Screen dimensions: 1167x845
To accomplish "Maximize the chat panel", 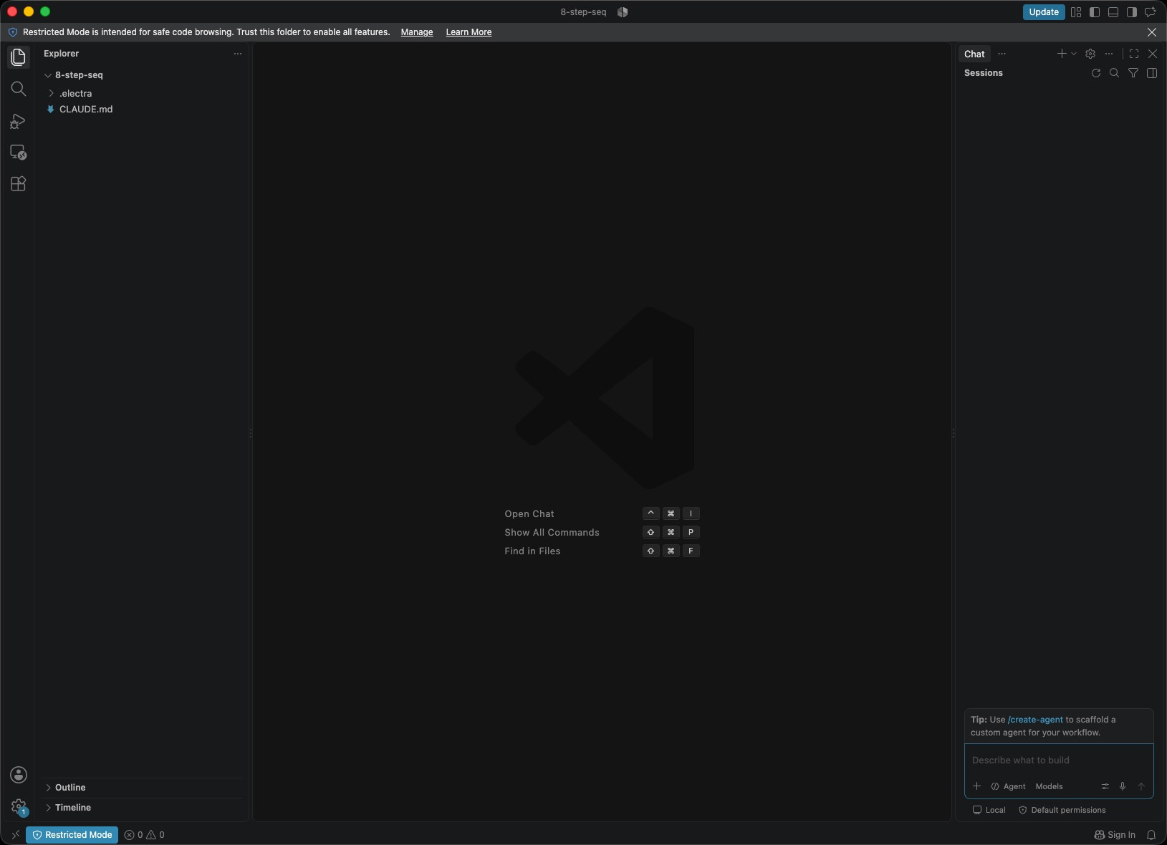I will 1134,54.
